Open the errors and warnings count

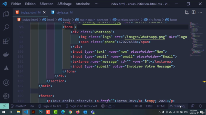[x=108, y=106]
